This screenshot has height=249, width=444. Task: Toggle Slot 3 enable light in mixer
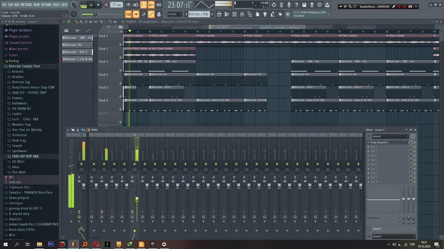tap(415, 151)
